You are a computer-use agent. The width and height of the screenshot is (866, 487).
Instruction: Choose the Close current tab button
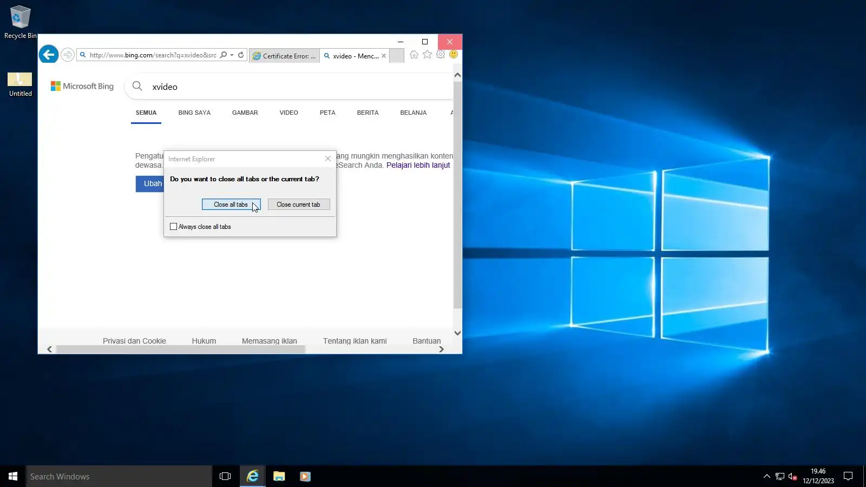(298, 205)
